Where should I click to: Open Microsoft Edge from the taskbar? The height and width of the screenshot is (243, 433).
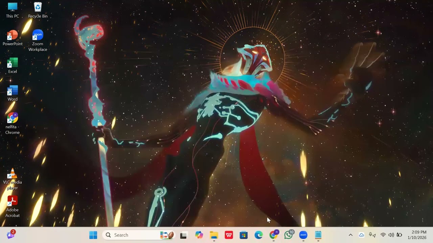[258, 235]
